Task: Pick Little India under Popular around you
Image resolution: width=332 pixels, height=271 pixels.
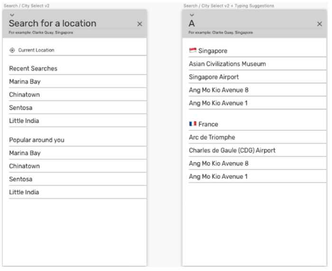Action: [x=24, y=192]
